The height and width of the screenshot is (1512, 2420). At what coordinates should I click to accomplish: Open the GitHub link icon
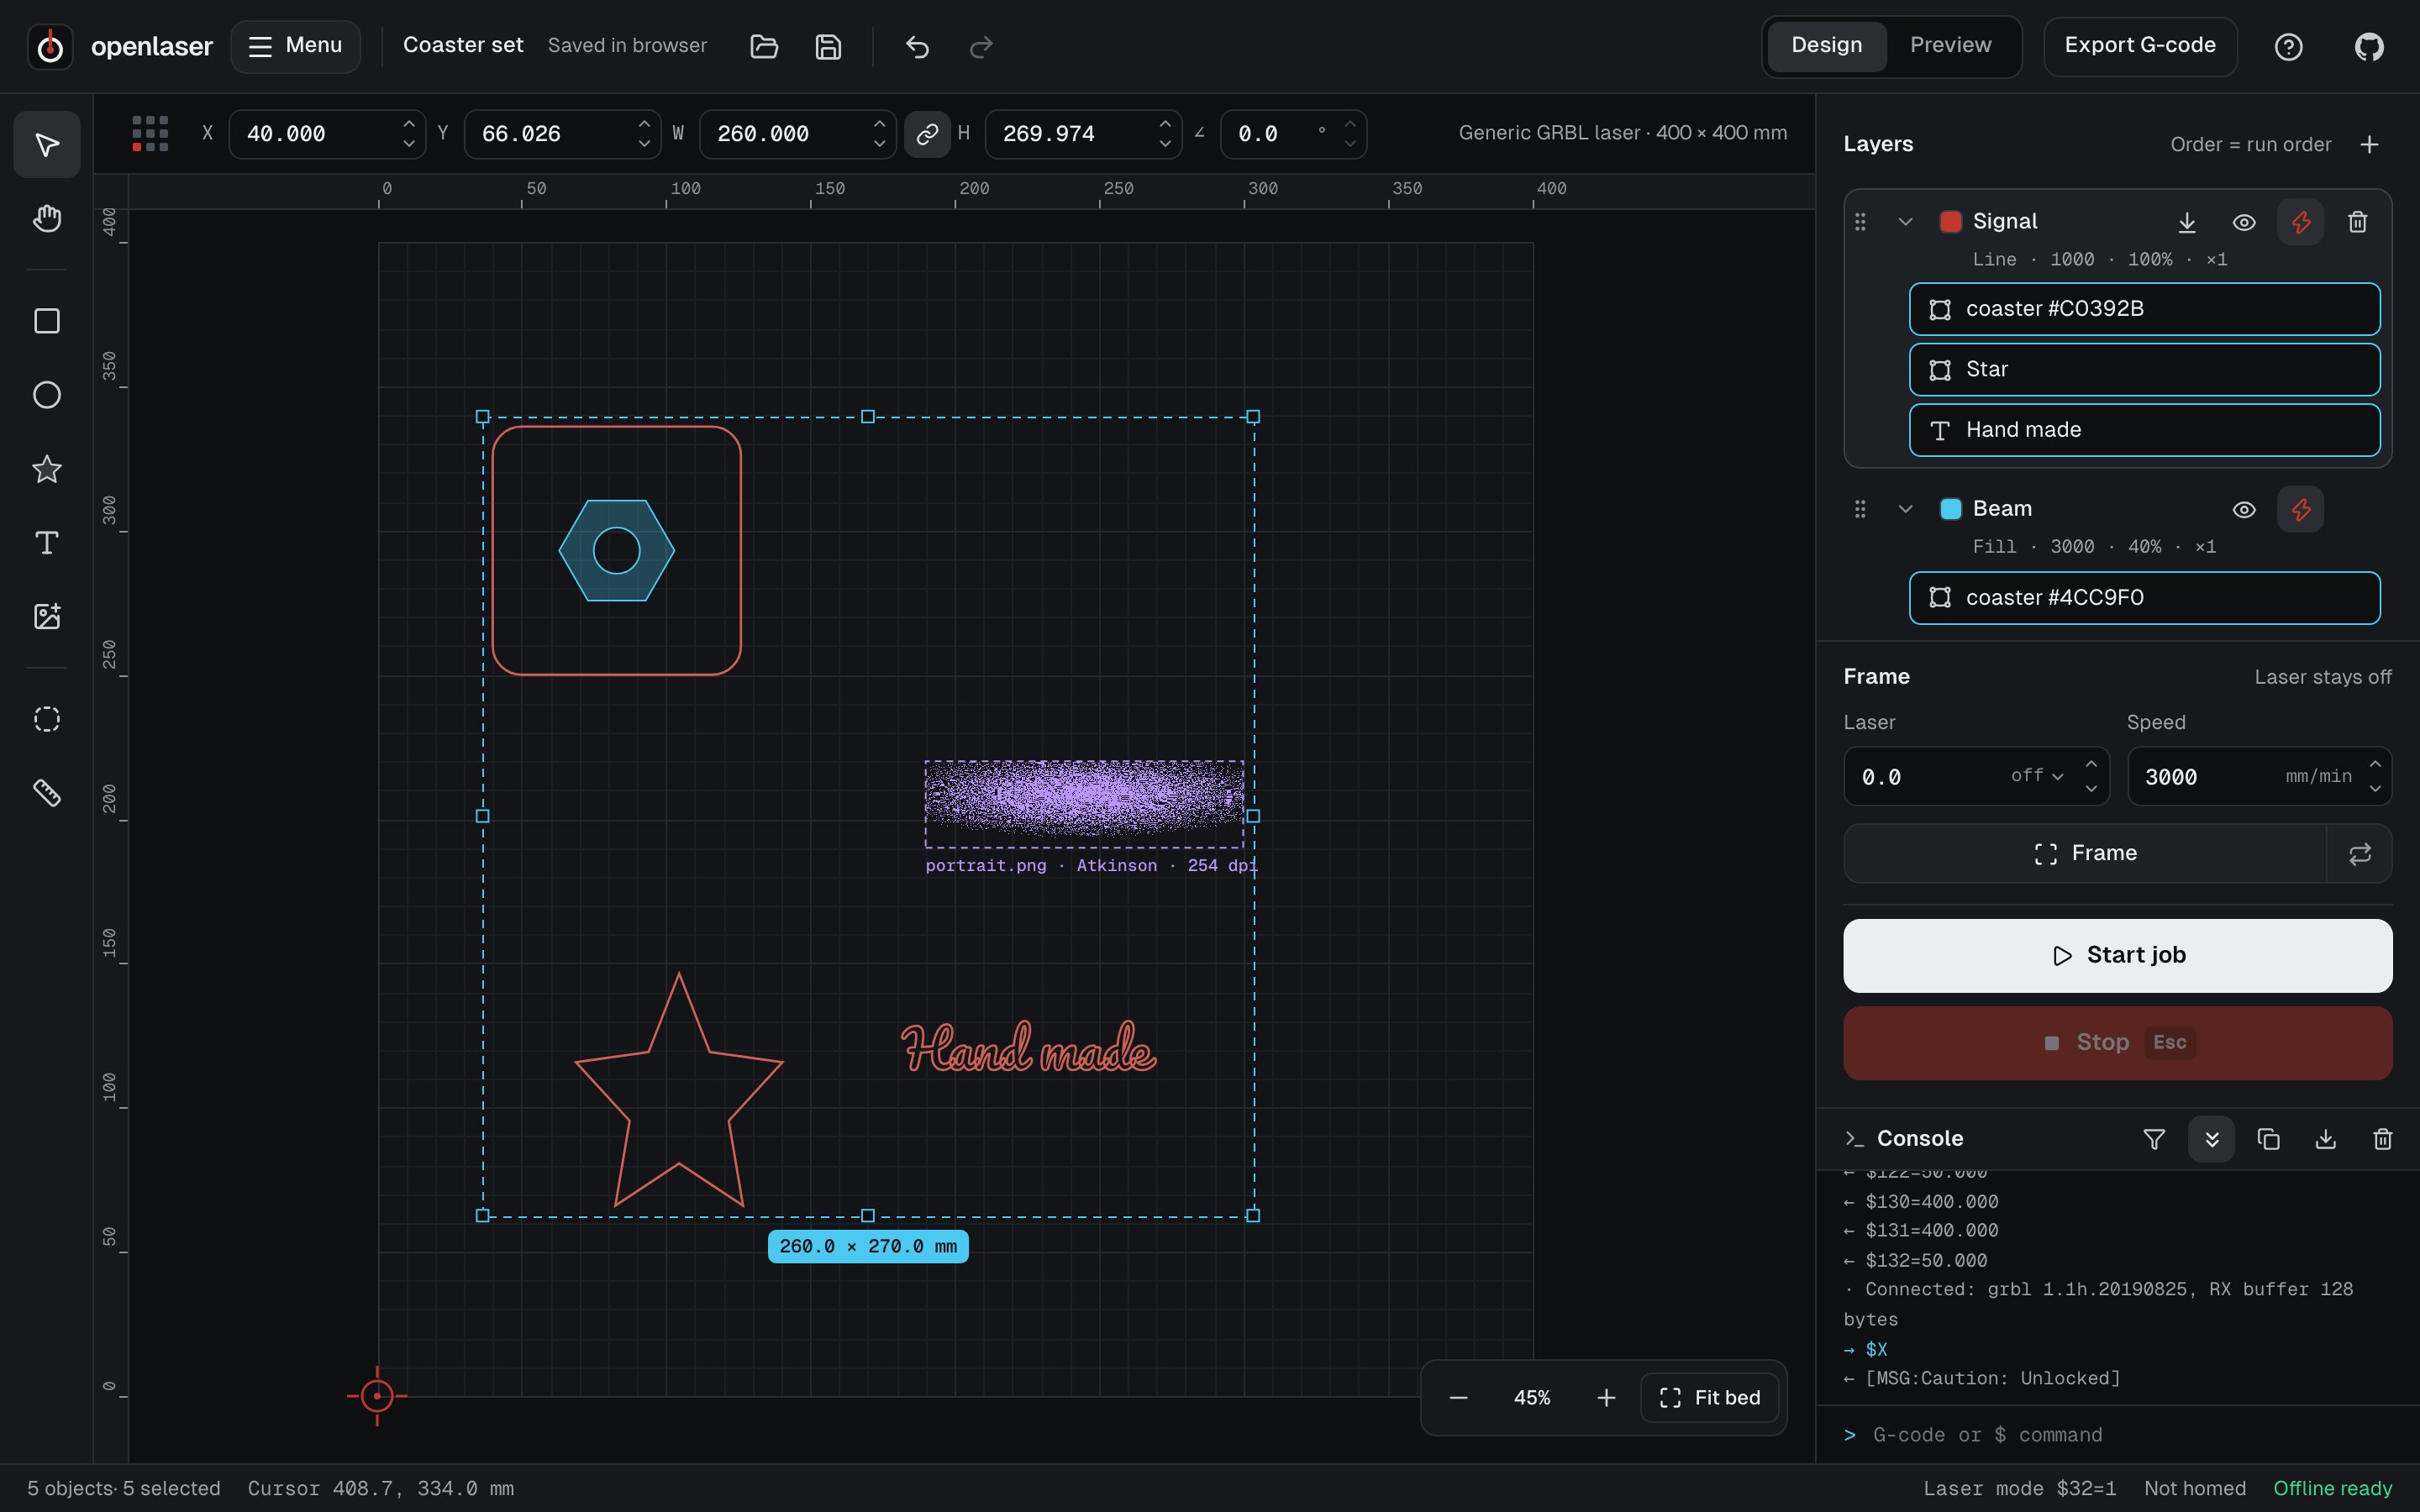[2369, 46]
